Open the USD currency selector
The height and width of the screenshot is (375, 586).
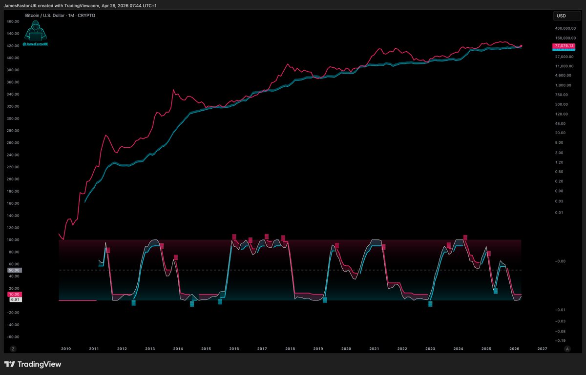(566, 16)
